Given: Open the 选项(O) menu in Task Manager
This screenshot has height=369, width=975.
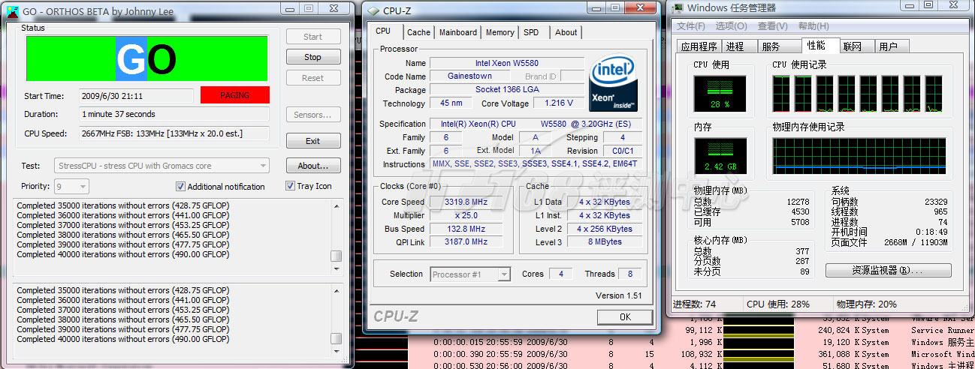Looking at the screenshot, I should (x=731, y=26).
